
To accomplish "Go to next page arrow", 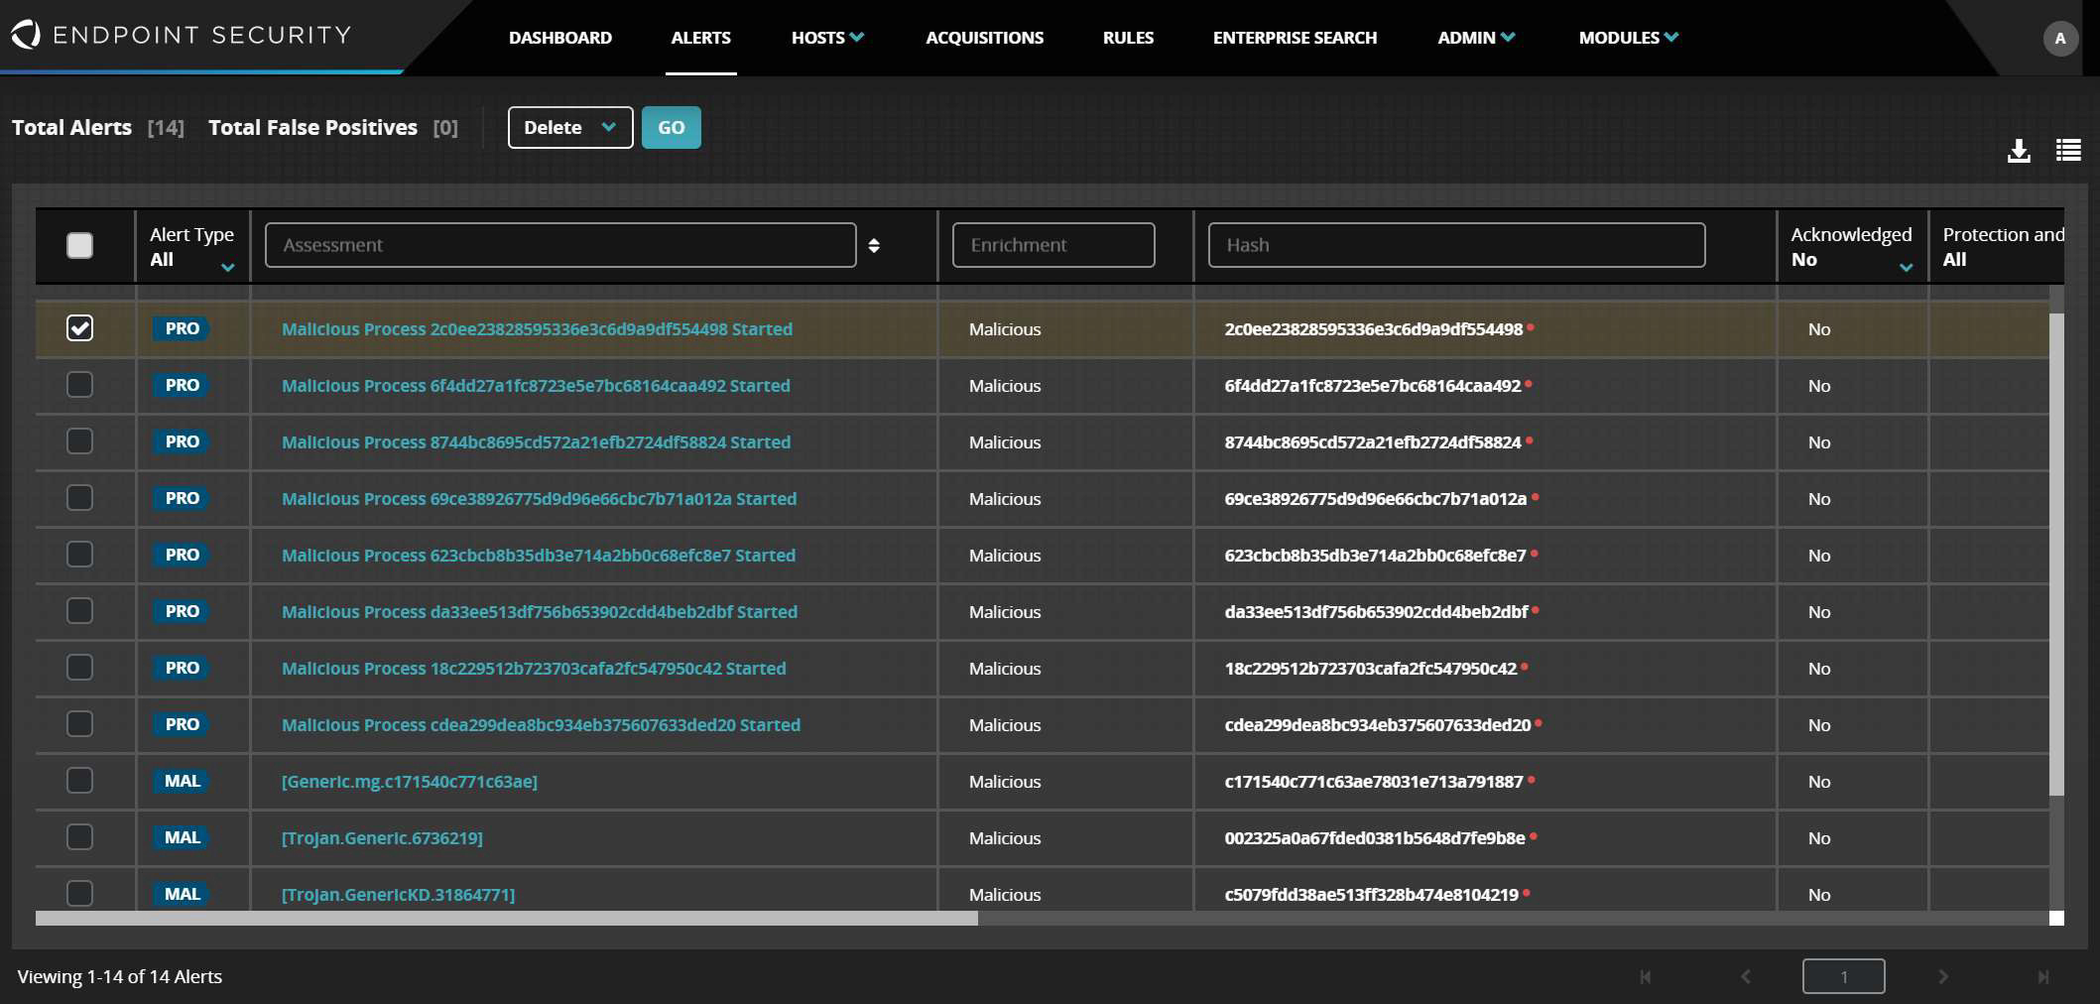I will (x=1943, y=977).
